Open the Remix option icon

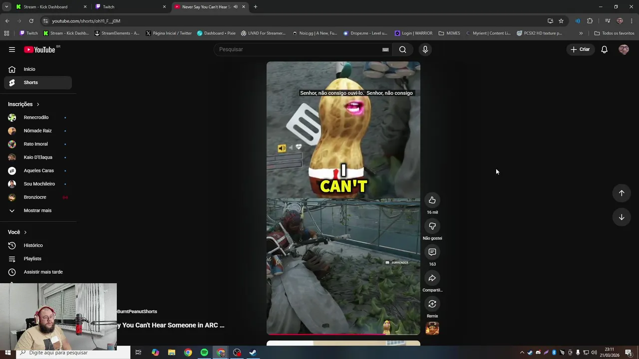pyautogui.click(x=432, y=304)
